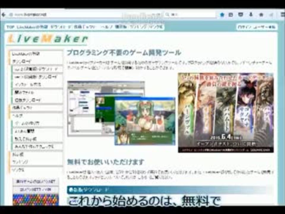Open 関連ファイル in the left sidebar
The image size is (285, 214).
pos(38,92)
